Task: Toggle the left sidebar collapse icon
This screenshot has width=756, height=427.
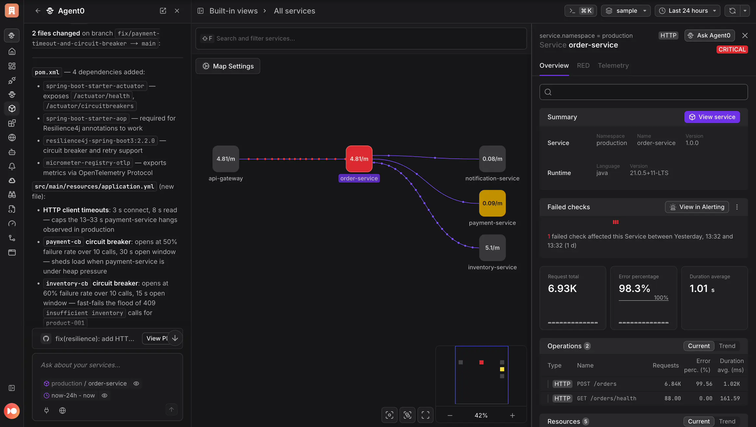Action: tap(12, 388)
